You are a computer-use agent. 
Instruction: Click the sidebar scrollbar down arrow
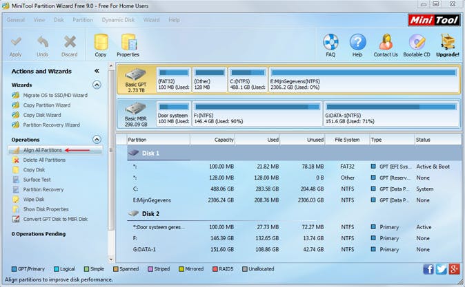(111, 259)
